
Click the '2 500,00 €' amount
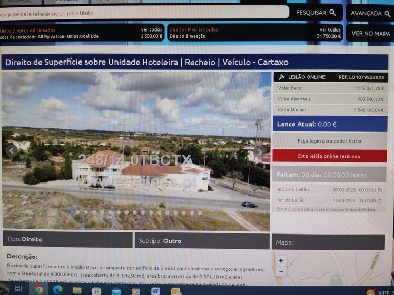coord(152,36)
